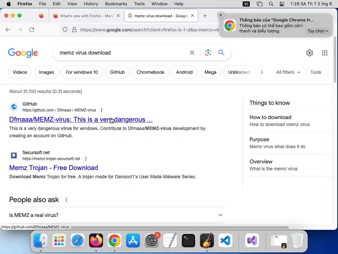Dismiss the Google Chrome notification
The image size is (338, 254).
pyautogui.click(x=220, y=15)
